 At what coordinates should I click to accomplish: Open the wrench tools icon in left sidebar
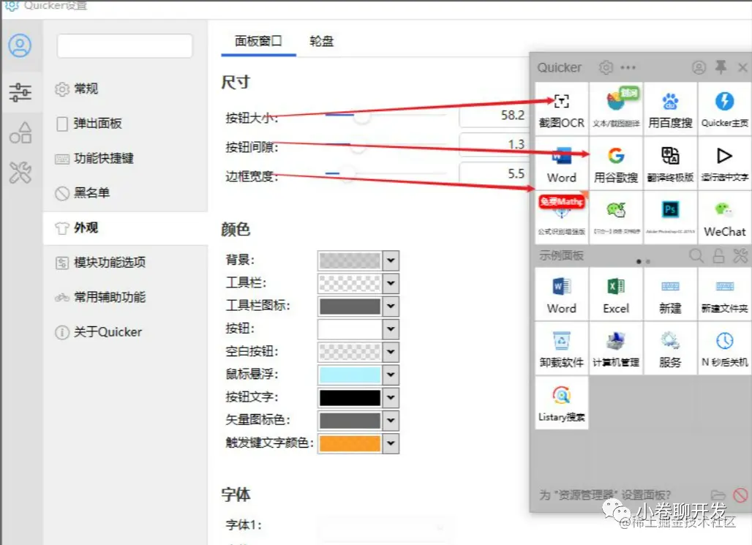20,172
